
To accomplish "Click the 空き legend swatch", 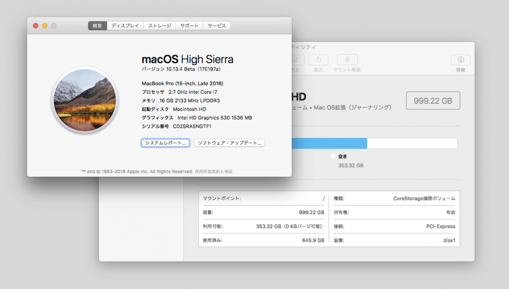I will coord(333,156).
